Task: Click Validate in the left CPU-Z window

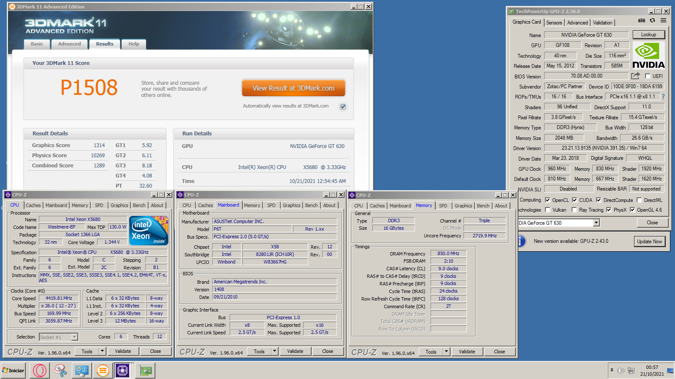Action: [x=123, y=351]
